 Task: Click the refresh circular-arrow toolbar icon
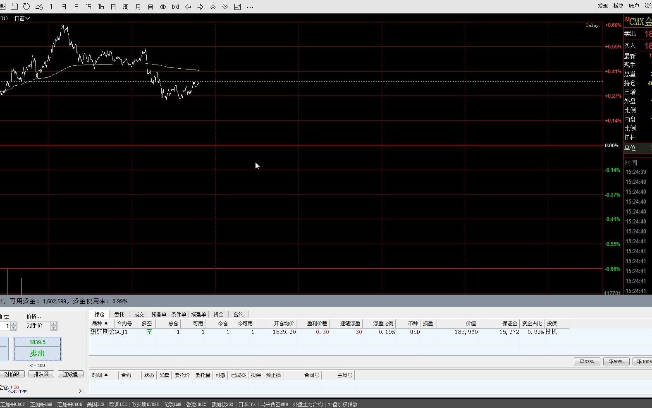pos(26,6)
